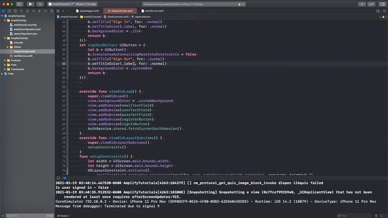Toggle breakpoints activation blue icon in debug bar
This screenshot has height=218, width=388.
[65, 177]
